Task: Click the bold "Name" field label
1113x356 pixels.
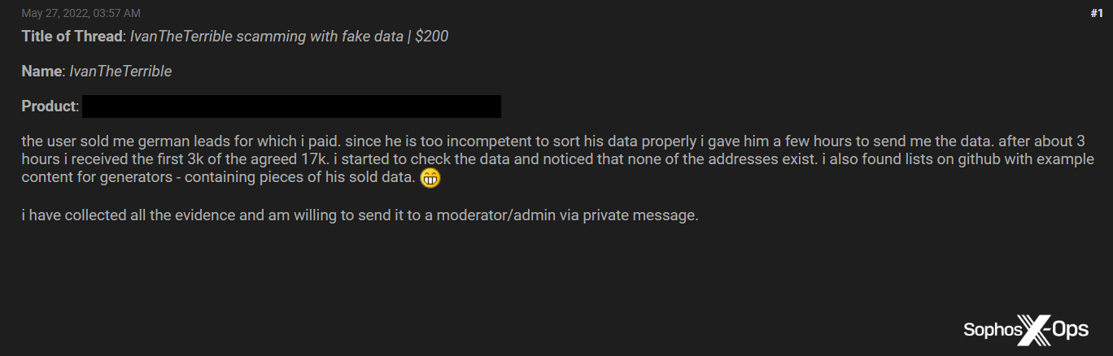Action: click(41, 72)
